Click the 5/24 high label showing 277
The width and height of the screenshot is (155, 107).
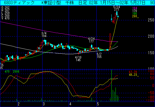pos(116,8)
